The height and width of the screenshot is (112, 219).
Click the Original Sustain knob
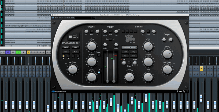92,62
